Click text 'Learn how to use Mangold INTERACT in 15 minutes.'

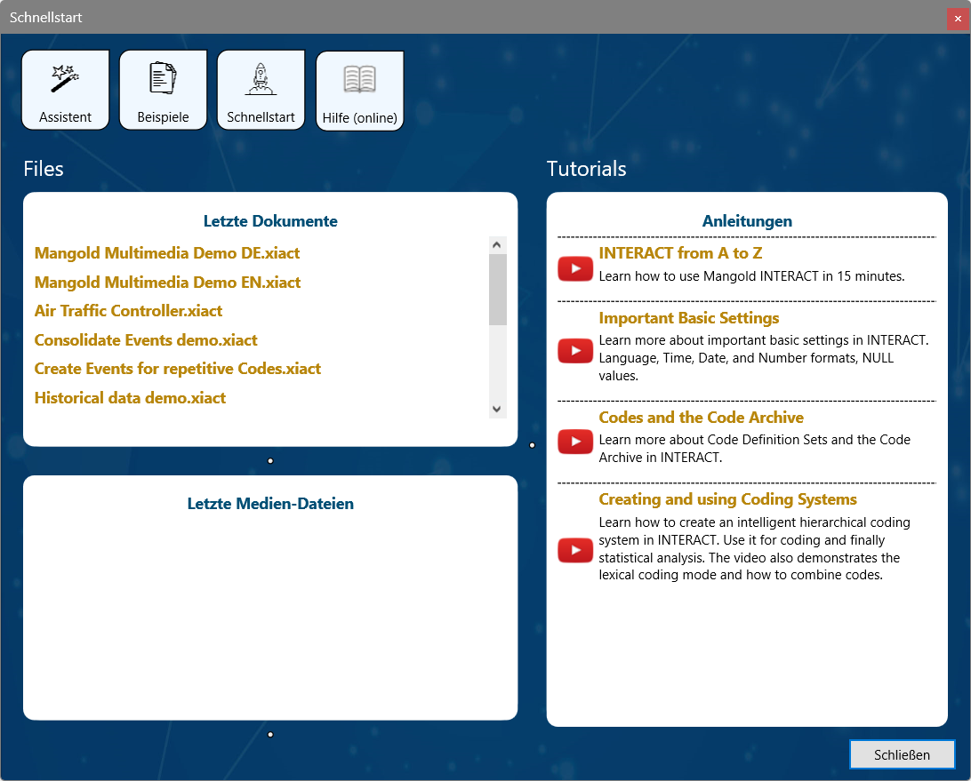coord(751,276)
